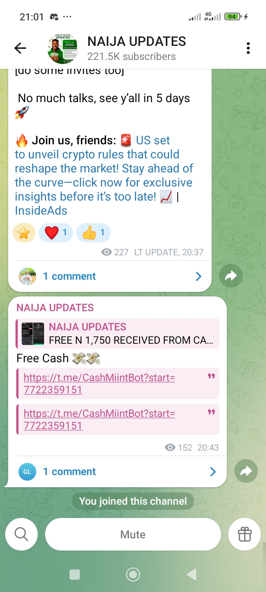Open the second CashMiintBot link
The image size is (266, 592).
[x=99, y=420]
